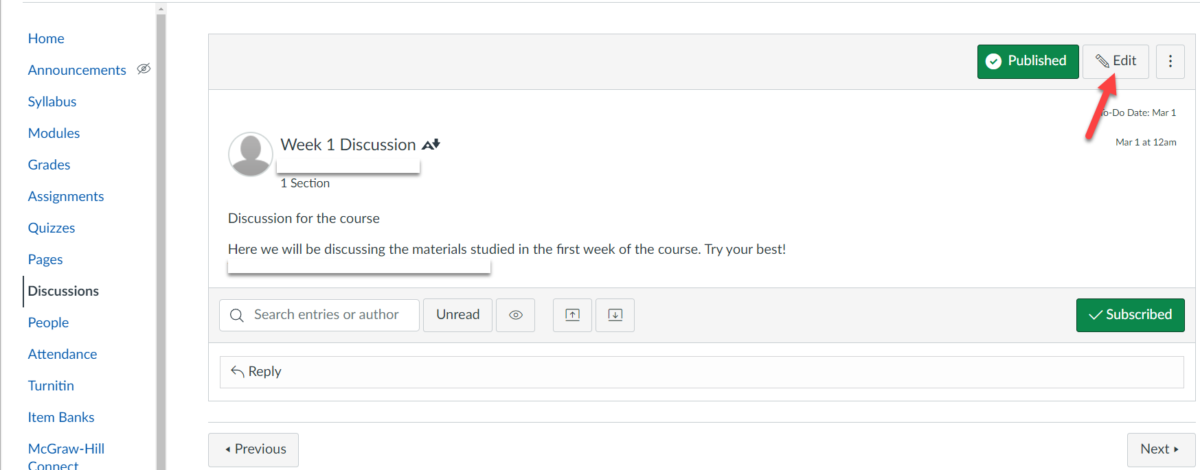Go to the Next discussion

click(x=1160, y=449)
